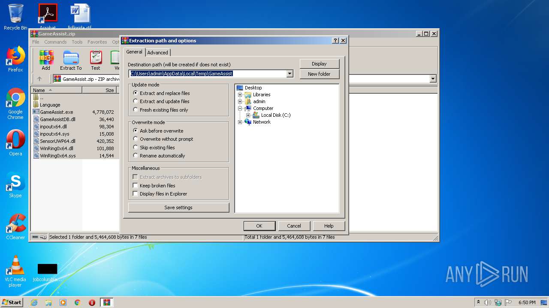The height and width of the screenshot is (308, 549).
Task: Select the CCleaner desktop icon
Action: (15, 227)
